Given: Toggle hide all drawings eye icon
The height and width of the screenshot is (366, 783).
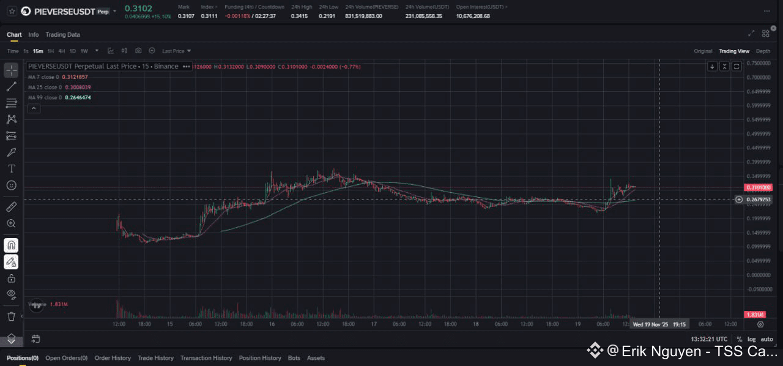Looking at the screenshot, I should click(11, 295).
